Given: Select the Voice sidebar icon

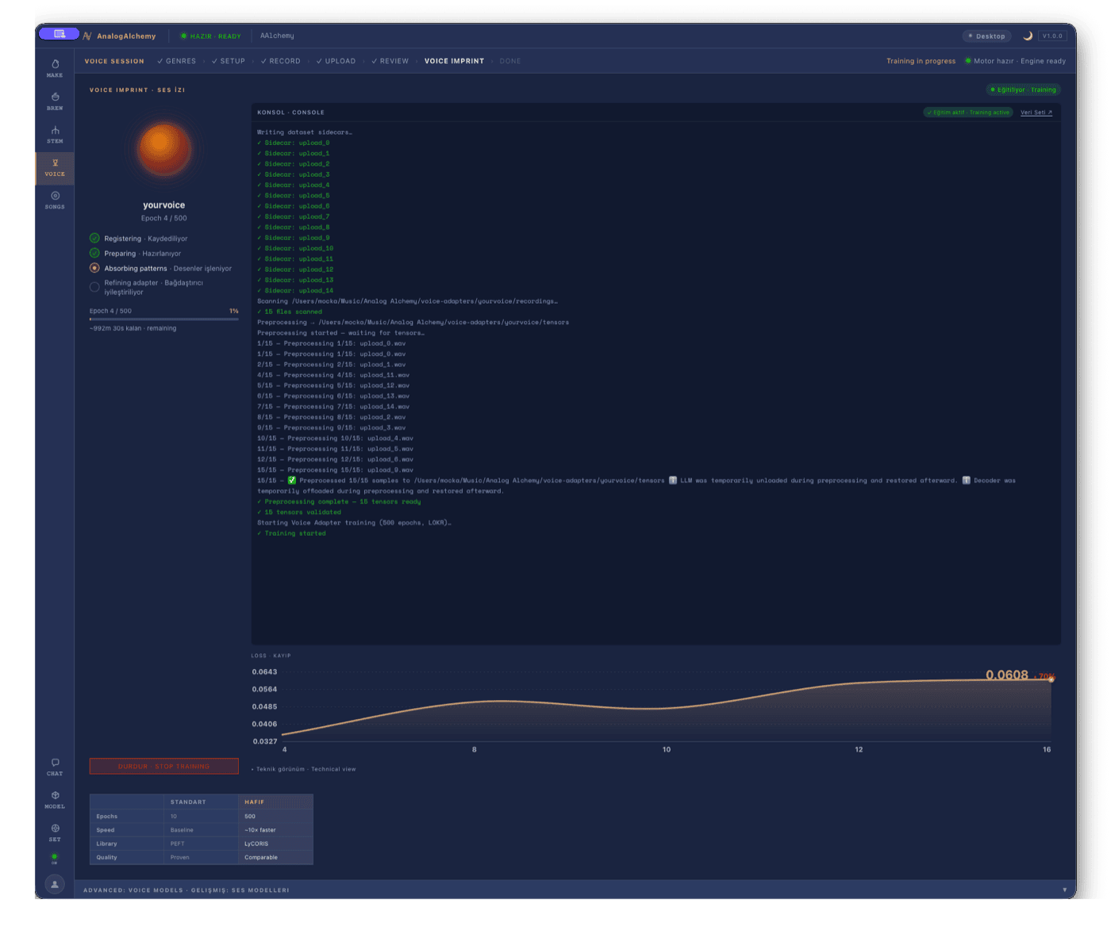Looking at the screenshot, I should [x=55, y=167].
